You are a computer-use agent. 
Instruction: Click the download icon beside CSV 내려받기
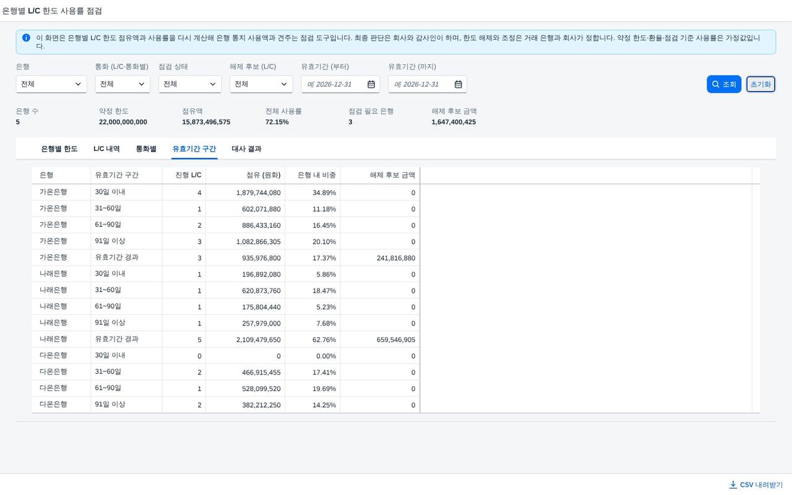(x=733, y=484)
